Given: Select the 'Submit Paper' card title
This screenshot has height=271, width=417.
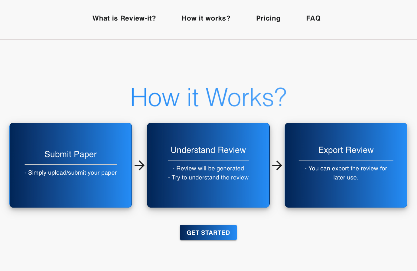Looking at the screenshot, I should (x=70, y=154).
